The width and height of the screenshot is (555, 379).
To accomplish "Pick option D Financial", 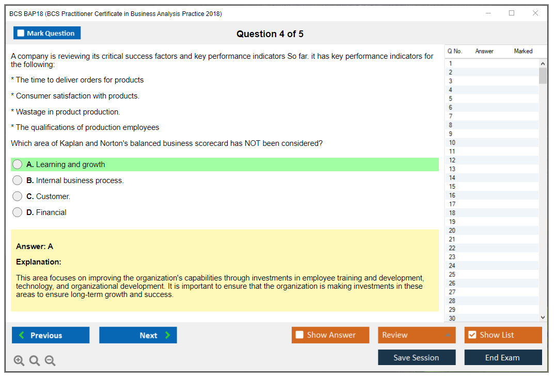I will pyautogui.click(x=18, y=212).
